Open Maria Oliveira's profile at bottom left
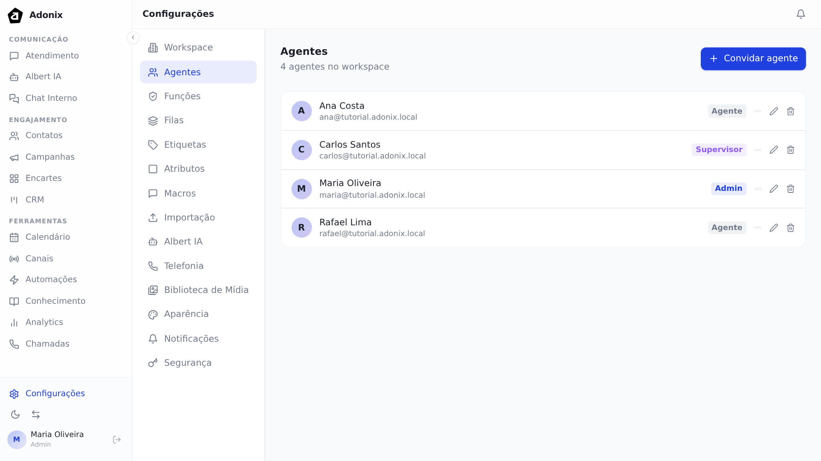821x461 pixels. (x=57, y=439)
